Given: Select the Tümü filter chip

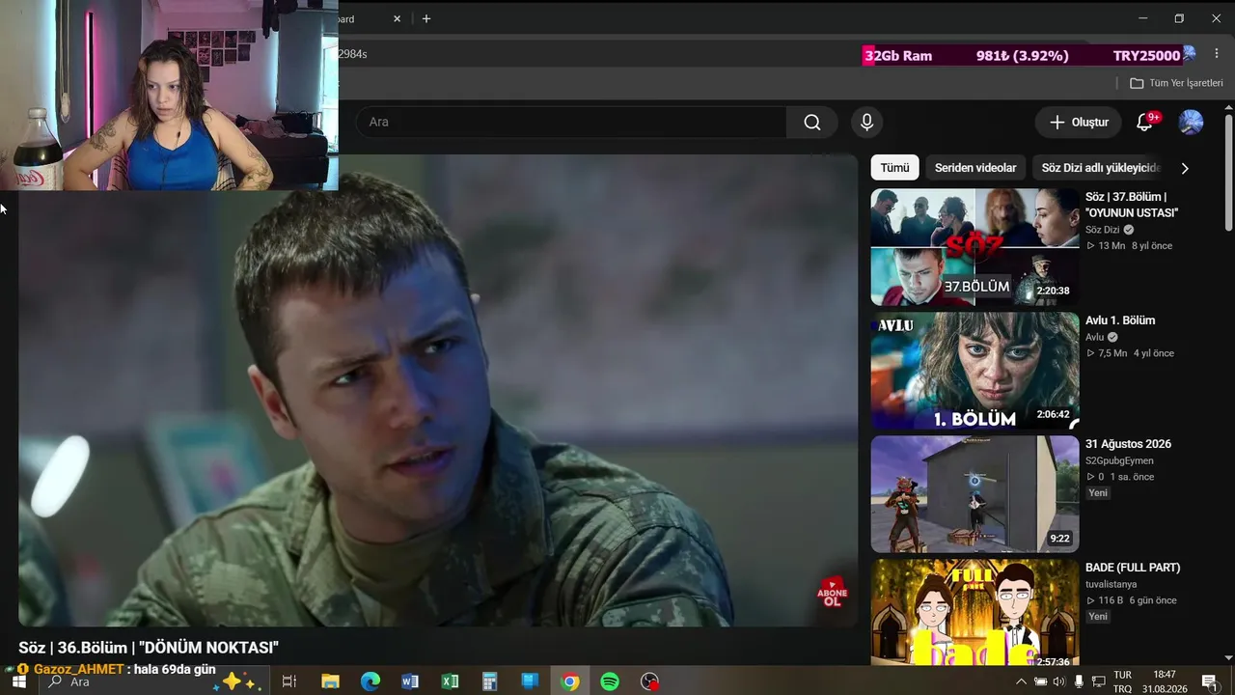Looking at the screenshot, I should pos(894,168).
